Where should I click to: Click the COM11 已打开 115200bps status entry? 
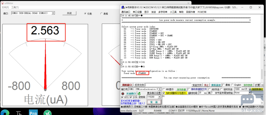coord(192,111)
